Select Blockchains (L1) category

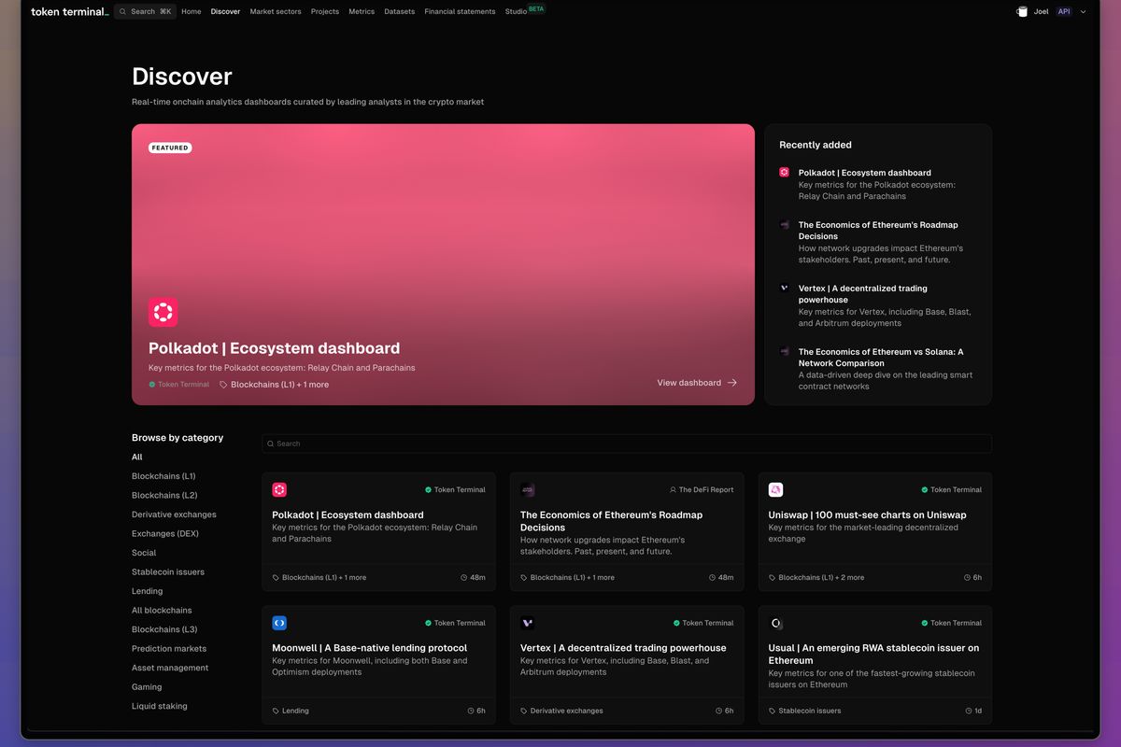pos(163,476)
